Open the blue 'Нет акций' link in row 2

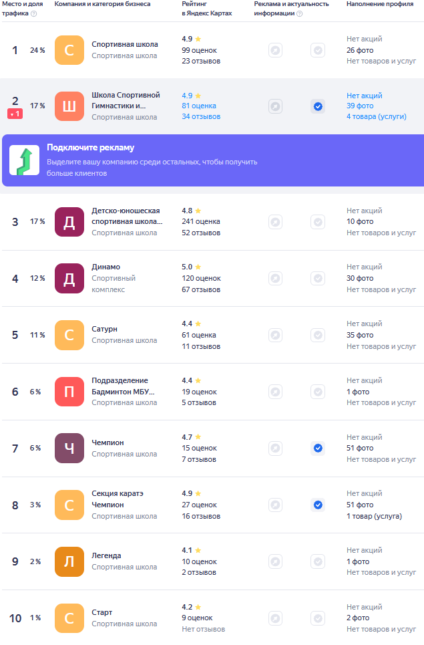(x=365, y=96)
